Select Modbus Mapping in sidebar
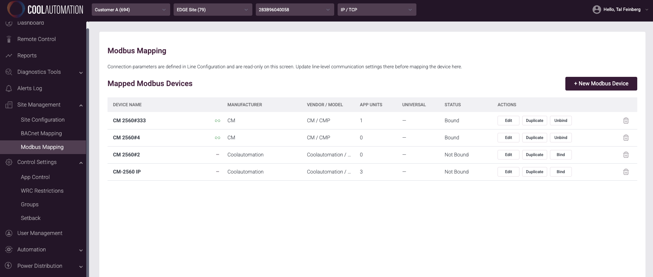 point(43,147)
